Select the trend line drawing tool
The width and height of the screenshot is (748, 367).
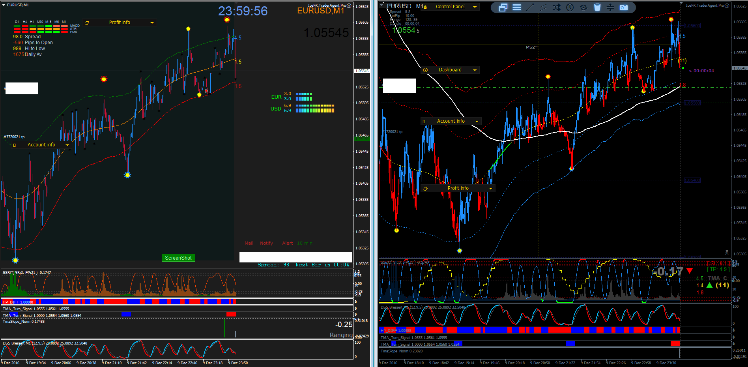tap(530, 7)
